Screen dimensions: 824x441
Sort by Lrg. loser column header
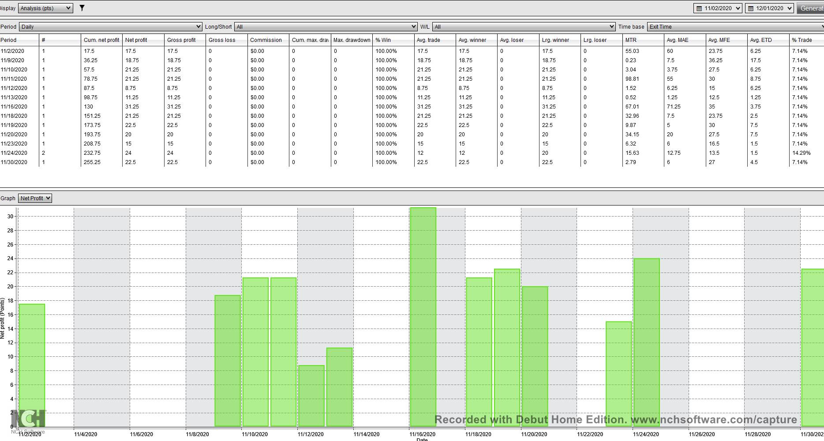coord(602,40)
